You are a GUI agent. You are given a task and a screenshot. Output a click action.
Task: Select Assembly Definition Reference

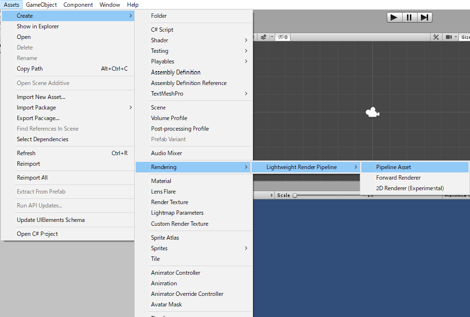tap(194, 83)
